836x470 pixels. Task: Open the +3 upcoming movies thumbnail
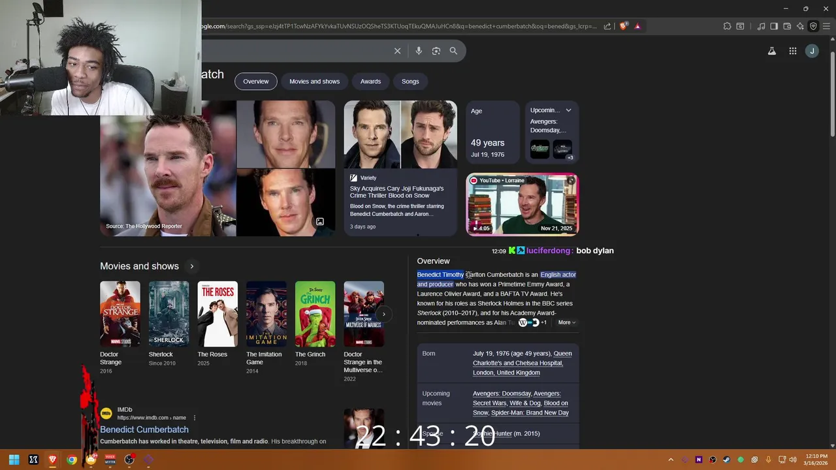[562, 149]
